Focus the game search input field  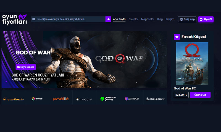tap(68, 19)
